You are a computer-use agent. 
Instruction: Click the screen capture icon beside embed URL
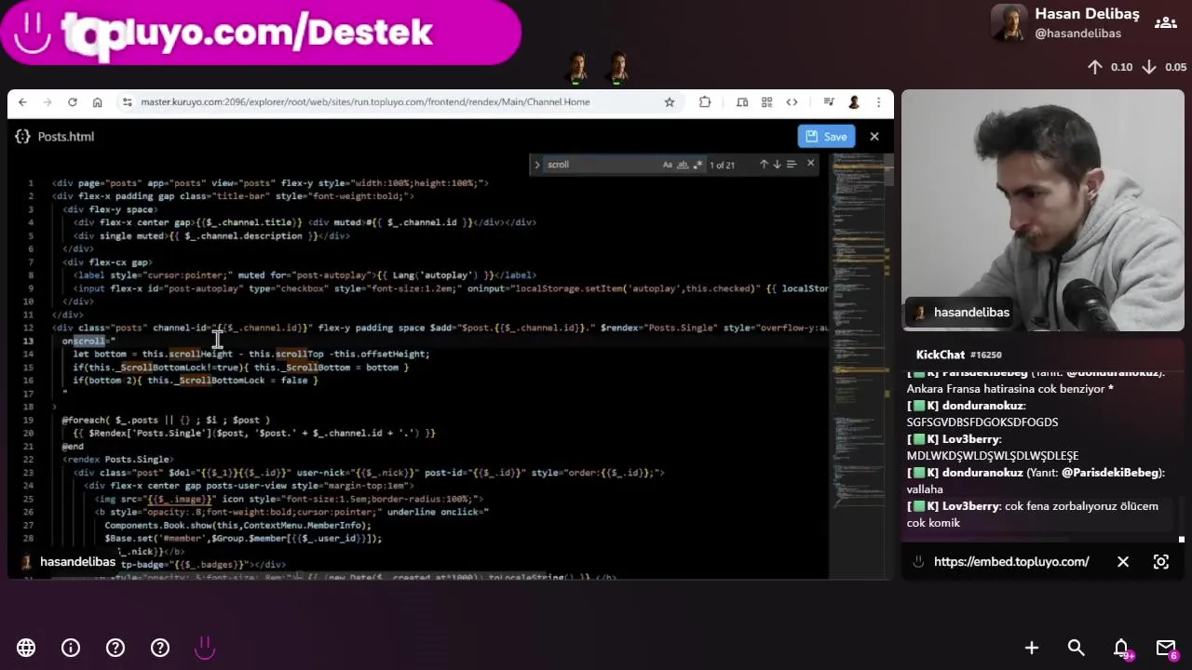point(1161,562)
